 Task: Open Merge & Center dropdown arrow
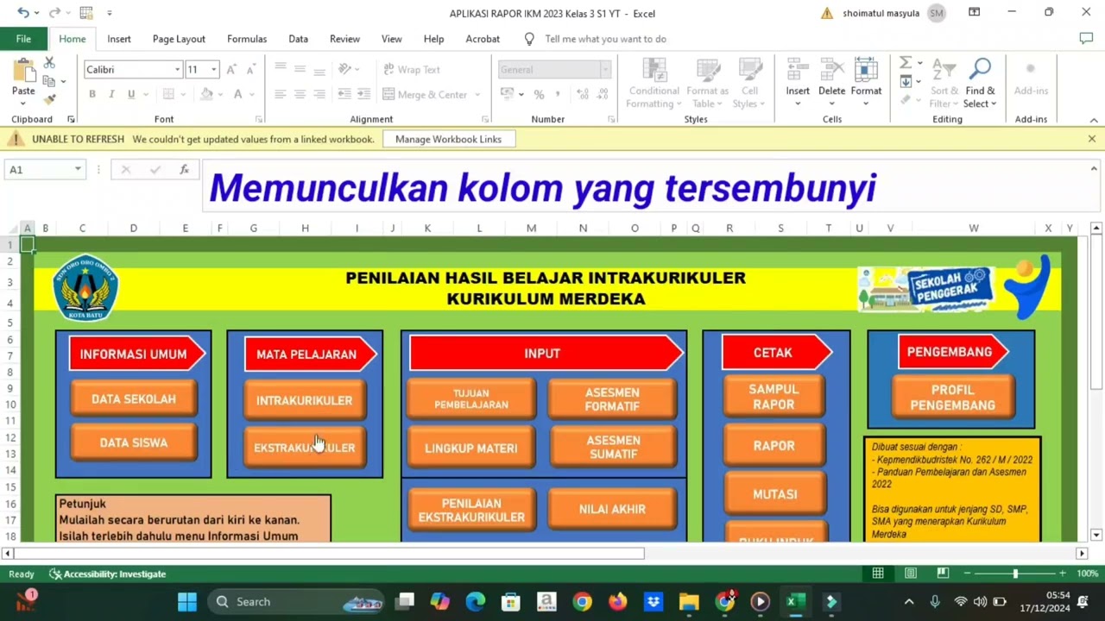(x=477, y=95)
